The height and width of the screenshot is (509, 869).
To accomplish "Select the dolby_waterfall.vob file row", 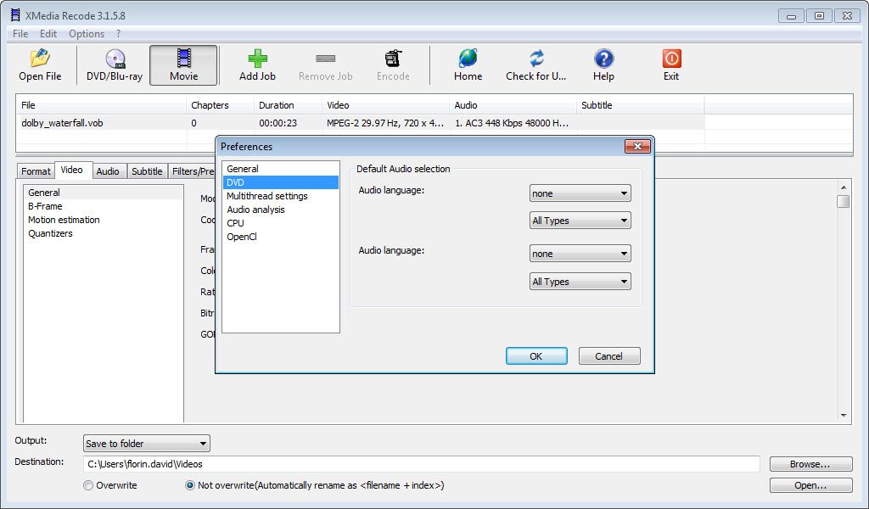I will (x=360, y=123).
